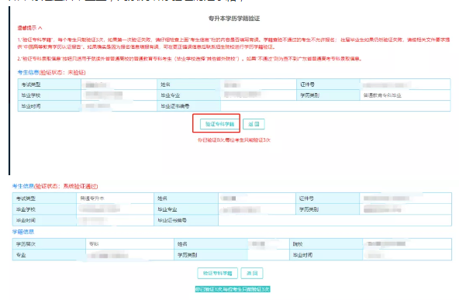Click the 普通专升本 exam type value
The width and height of the screenshot is (466, 300).
(92, 198)
